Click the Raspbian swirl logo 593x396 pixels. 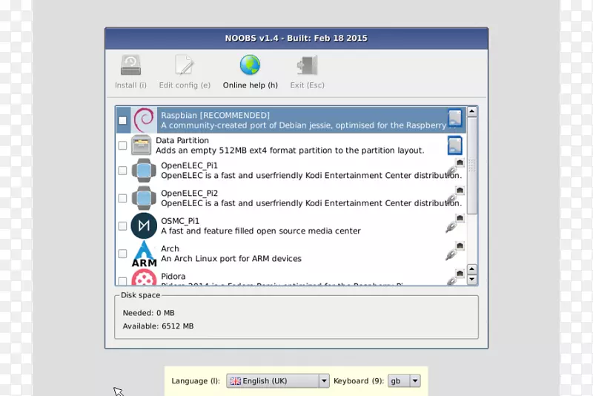coord(144,120)
